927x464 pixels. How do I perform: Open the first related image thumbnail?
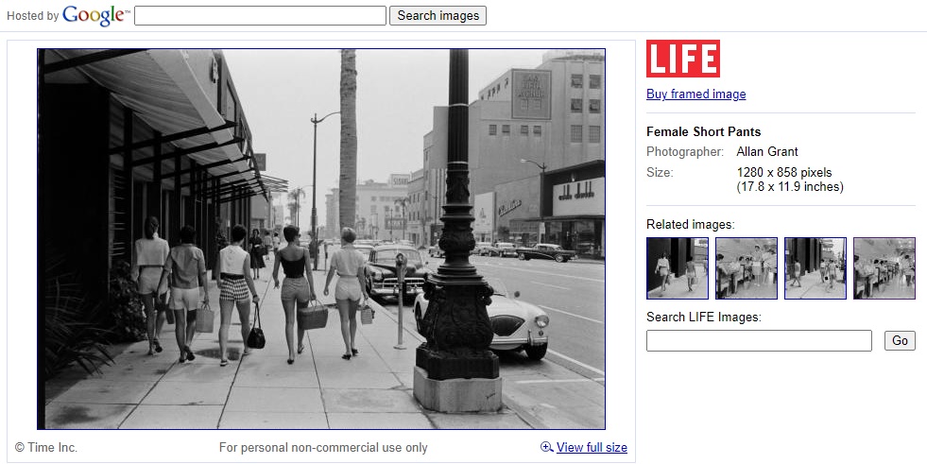[x=677, y=268]
